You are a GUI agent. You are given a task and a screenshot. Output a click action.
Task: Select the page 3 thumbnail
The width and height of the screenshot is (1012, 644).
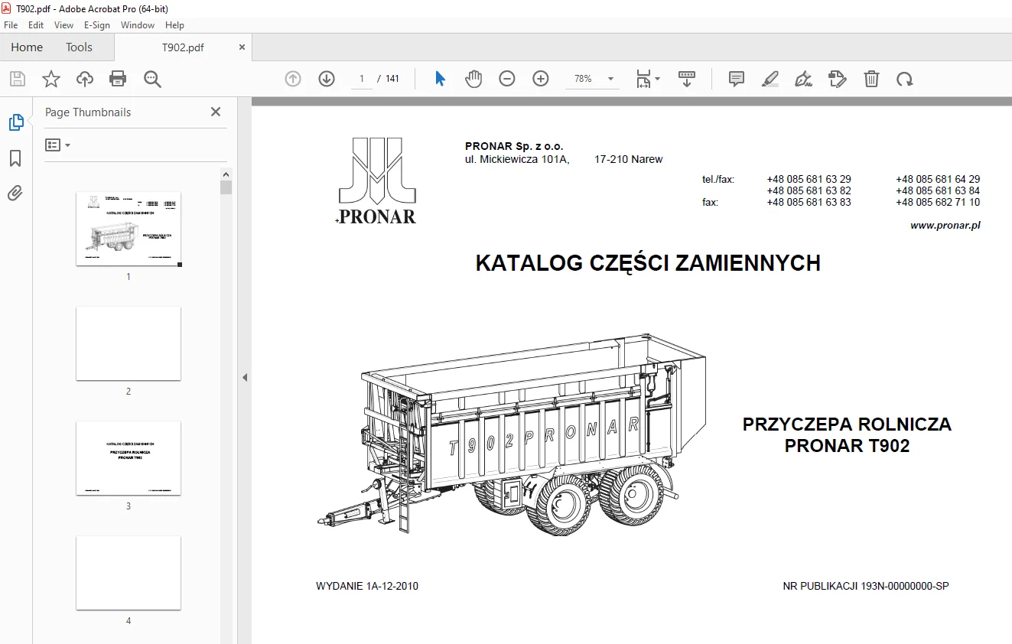coord(129,458)
